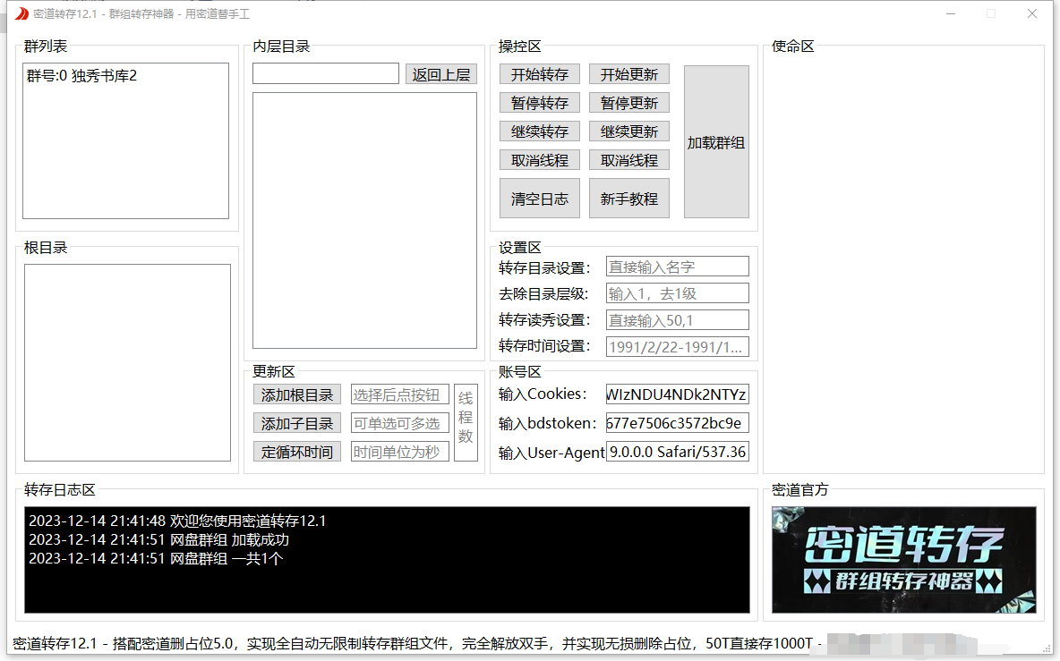
Task: Resume with 继续转存 button
Action: [540, 131]
